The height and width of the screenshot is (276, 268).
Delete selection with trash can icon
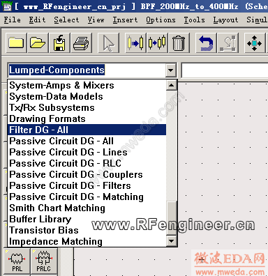tap(179, 43)
